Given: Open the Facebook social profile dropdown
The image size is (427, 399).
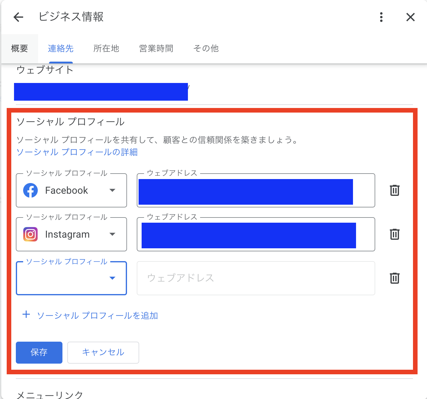Looking at the screenshot, I should (x=112, y=190).
